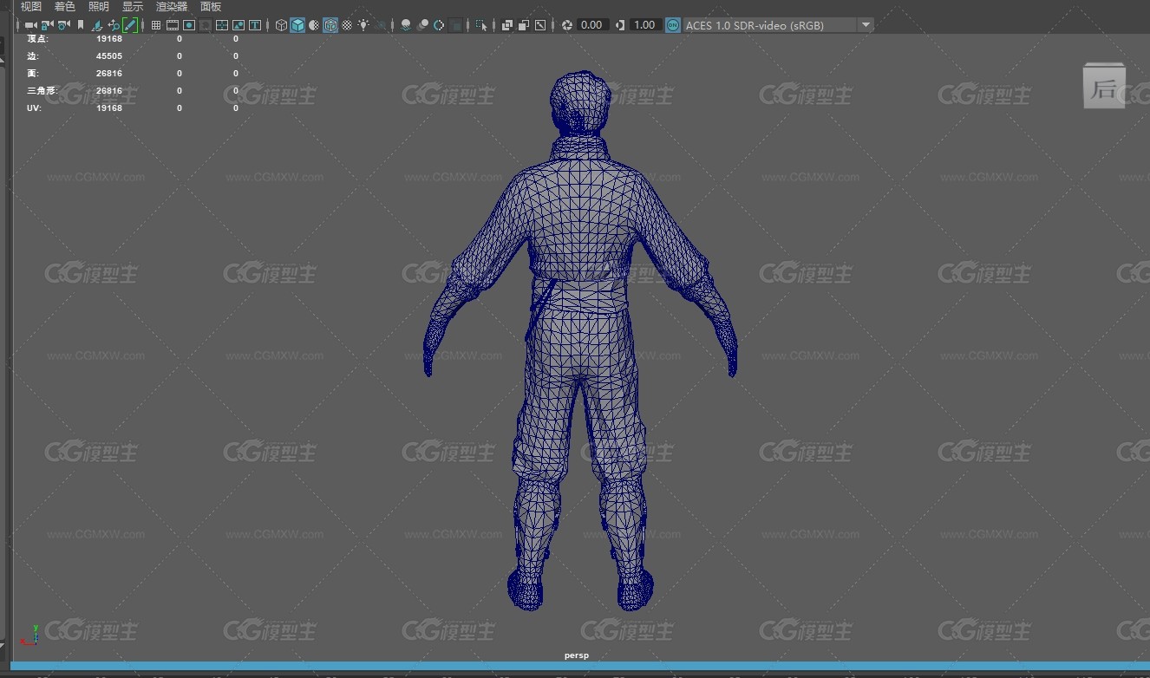The image size is (1150, 678).
Task: Click the Image Plane icon
Action: pos(97,25)
